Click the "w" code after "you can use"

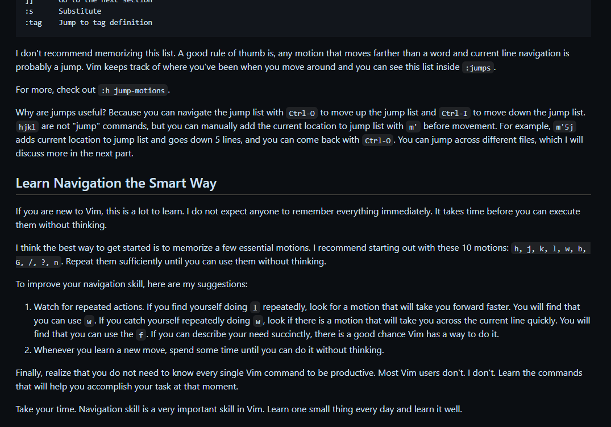pos(89,321)
